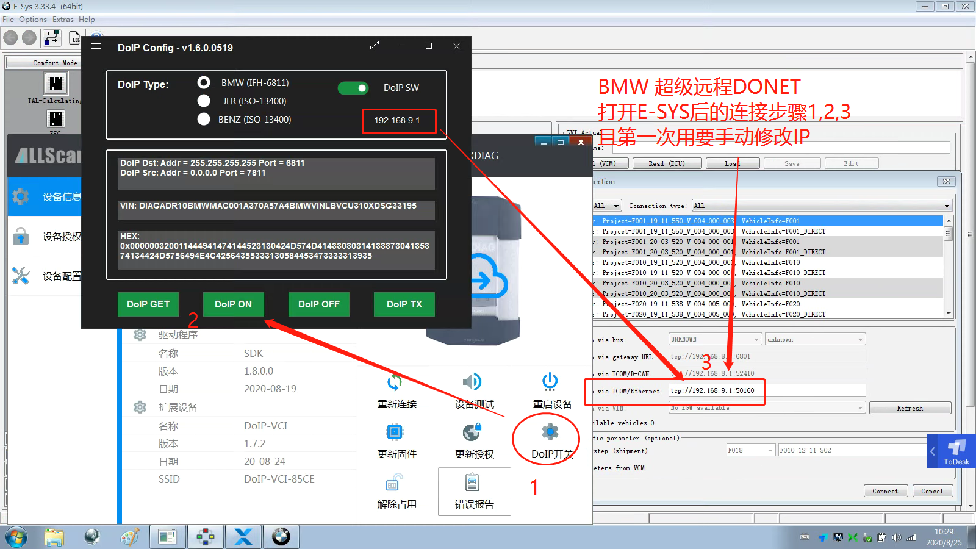Screen dimensions: 976x549
Task: Edit the 192.168.9.1 IP field
Action: click(397, 120)
